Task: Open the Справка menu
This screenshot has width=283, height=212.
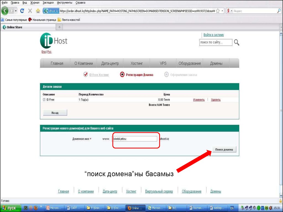Action: pos(80,3)
